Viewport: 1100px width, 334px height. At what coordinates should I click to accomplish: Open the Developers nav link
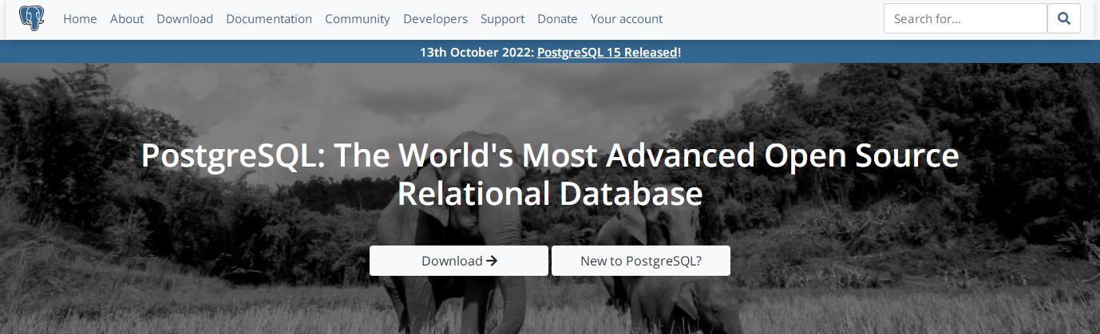coord(436,18)
